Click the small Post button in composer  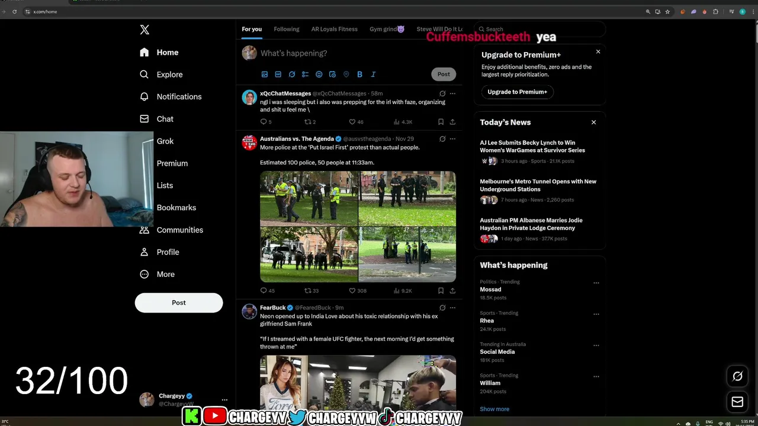[x=444, y=74]
